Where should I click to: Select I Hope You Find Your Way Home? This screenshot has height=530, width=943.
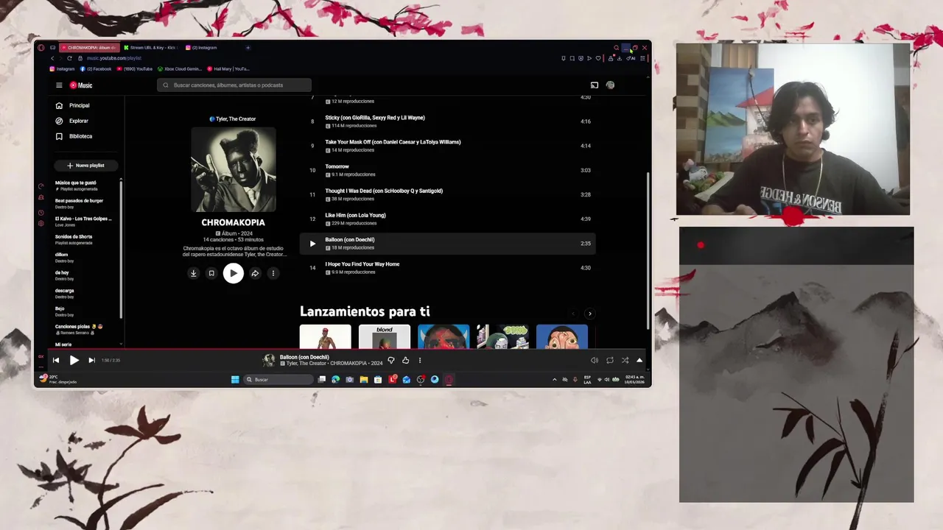coord(447,268)
